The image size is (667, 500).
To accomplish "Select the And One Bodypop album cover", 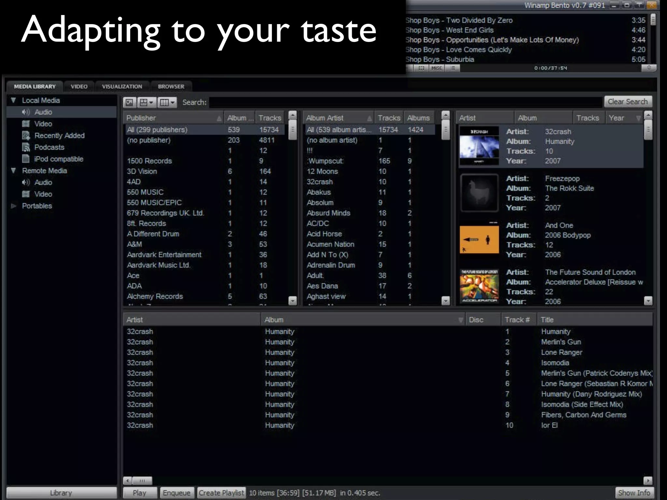I will (x=479, y=240).
